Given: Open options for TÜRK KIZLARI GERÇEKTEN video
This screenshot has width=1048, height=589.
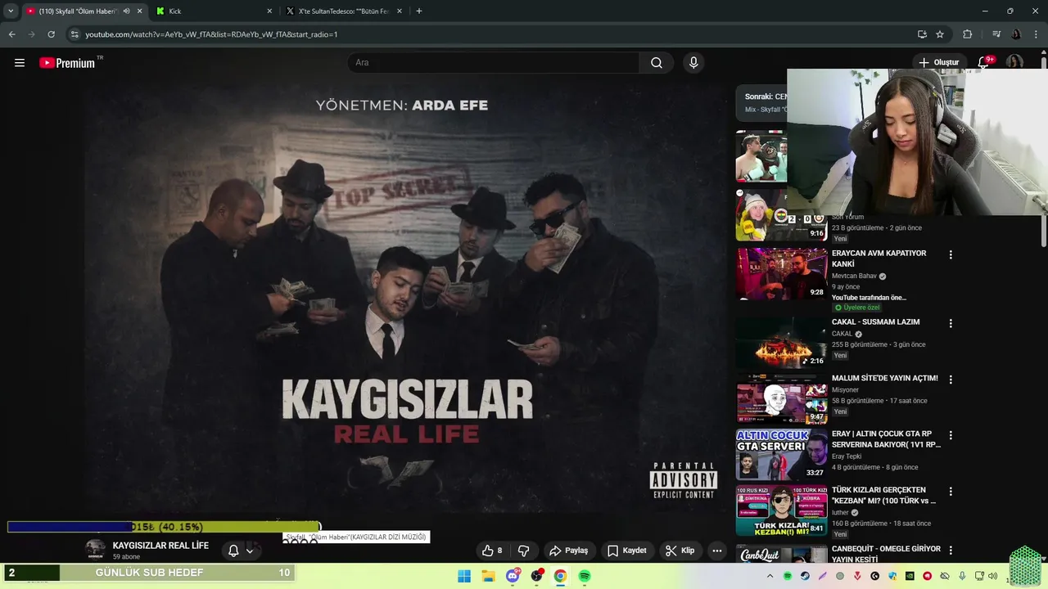Looking at the screenshot, I should pos(951,492).
